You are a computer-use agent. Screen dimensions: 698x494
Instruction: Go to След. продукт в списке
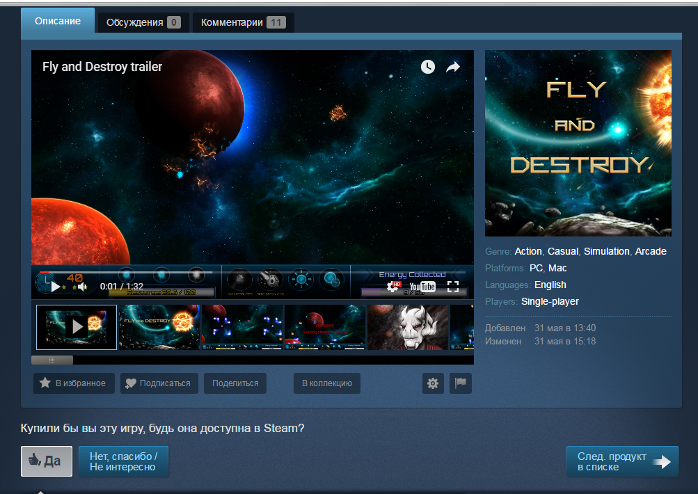coord(622,461)
